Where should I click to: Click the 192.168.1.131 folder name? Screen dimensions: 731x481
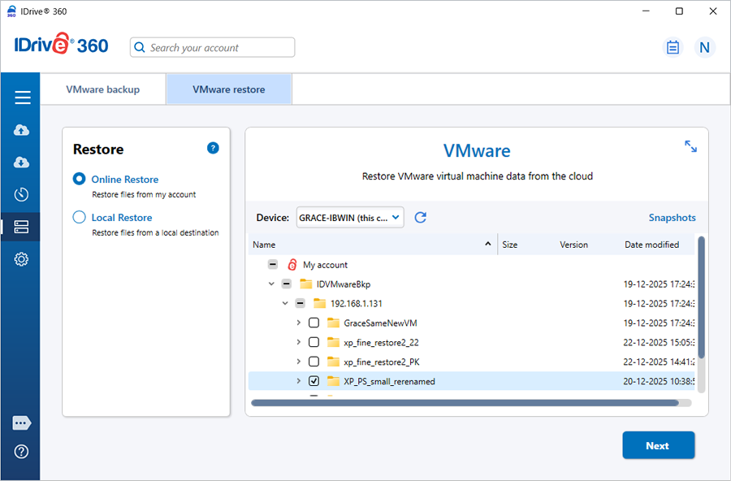(357, 304)
